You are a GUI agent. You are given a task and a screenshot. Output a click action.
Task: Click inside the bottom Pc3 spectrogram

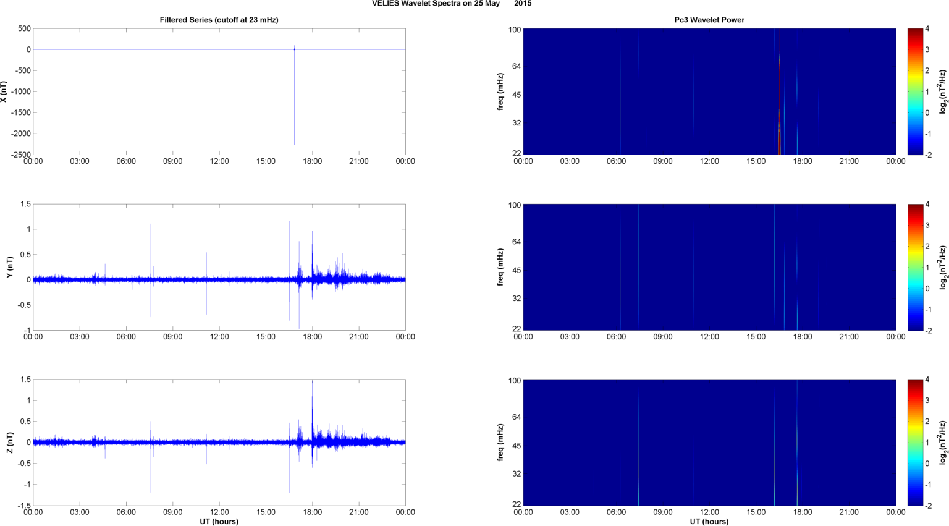tap(709, 443)
